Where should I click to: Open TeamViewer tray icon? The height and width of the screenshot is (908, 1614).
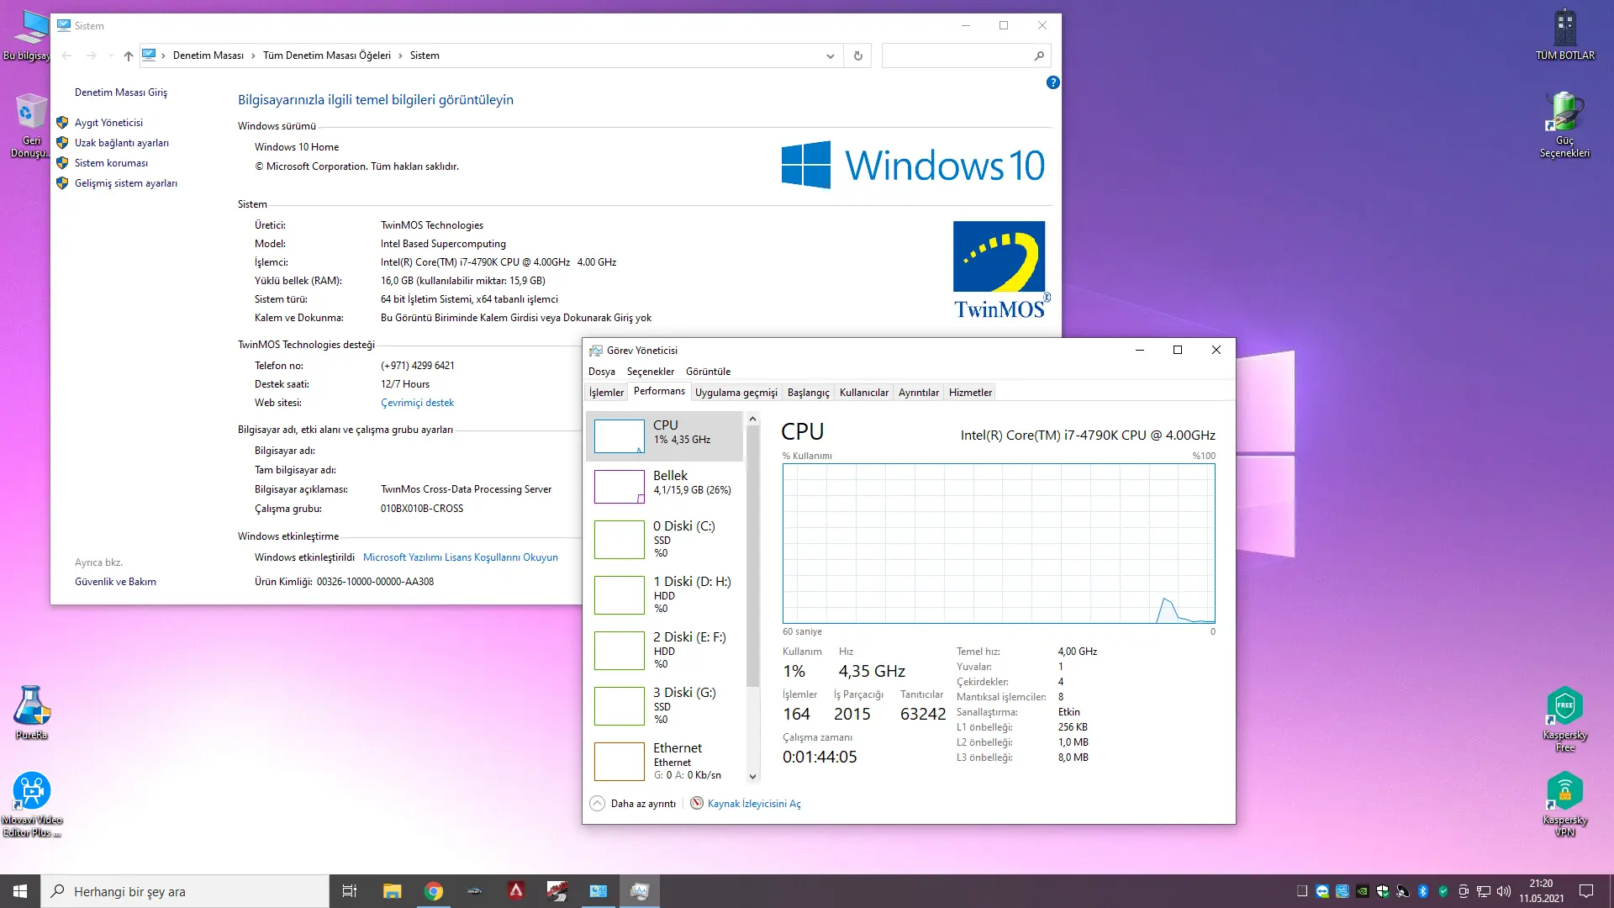click(1322, 891)
